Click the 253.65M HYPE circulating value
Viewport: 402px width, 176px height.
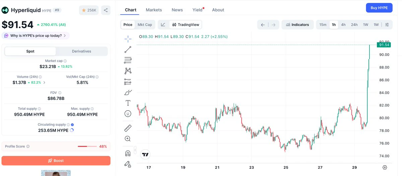coord(53,130)
